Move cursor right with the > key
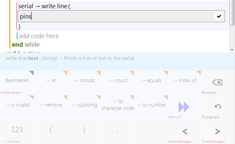235x144 pixels. pyautogui.click(x=218, y=132)
